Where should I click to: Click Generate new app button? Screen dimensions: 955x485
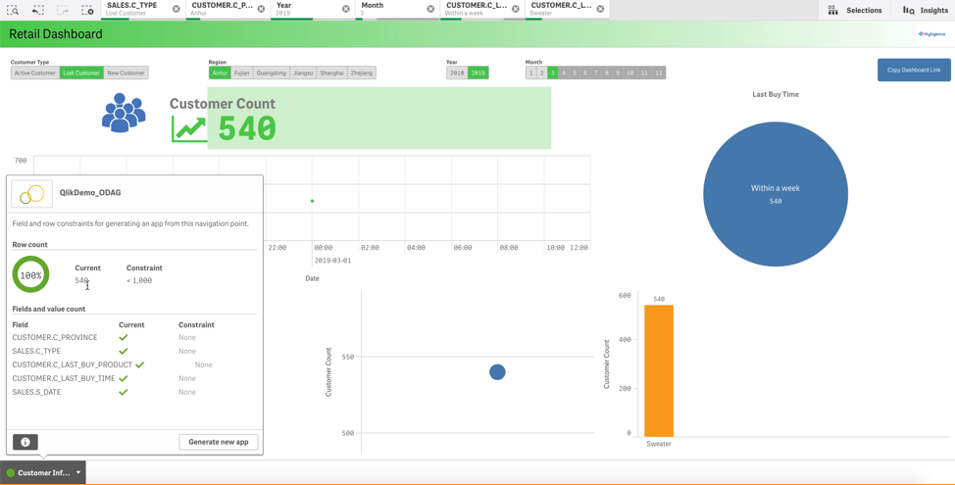pos(218,442)
